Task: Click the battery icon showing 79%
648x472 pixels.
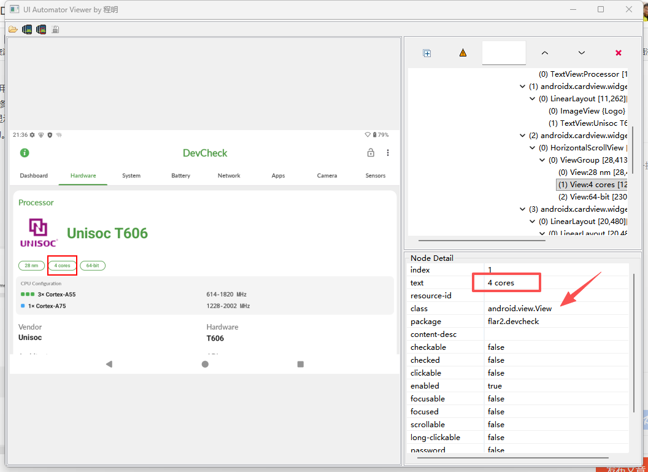Action: [x=374, y=135]
